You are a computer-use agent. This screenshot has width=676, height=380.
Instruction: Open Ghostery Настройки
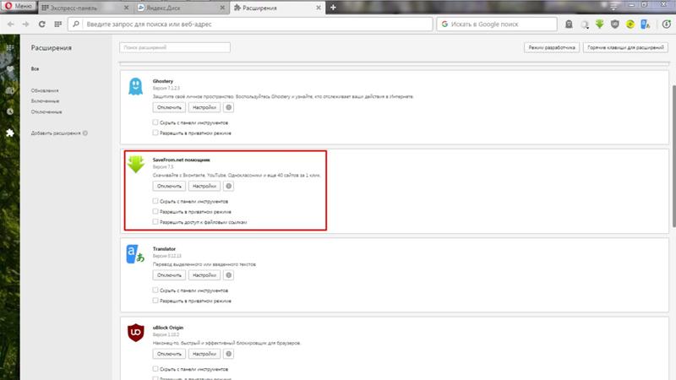[x=204, y=107]
